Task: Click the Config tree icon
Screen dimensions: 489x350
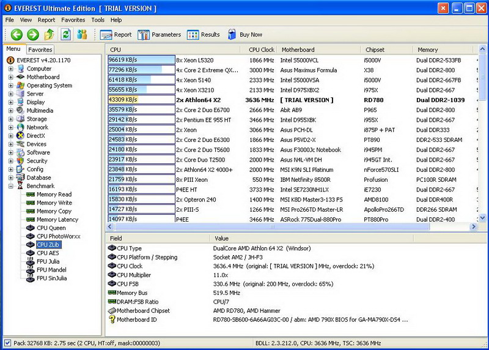Action: 21,169
